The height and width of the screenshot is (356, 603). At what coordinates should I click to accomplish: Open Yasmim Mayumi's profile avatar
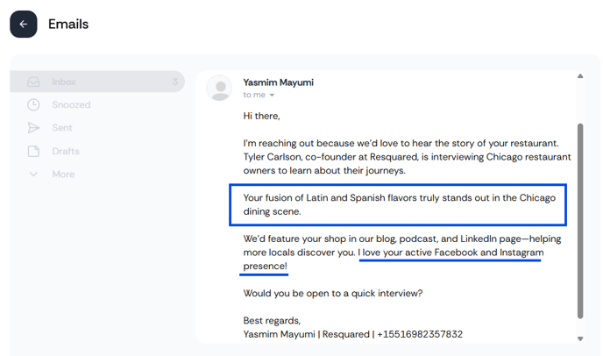[x=219, y=88]
